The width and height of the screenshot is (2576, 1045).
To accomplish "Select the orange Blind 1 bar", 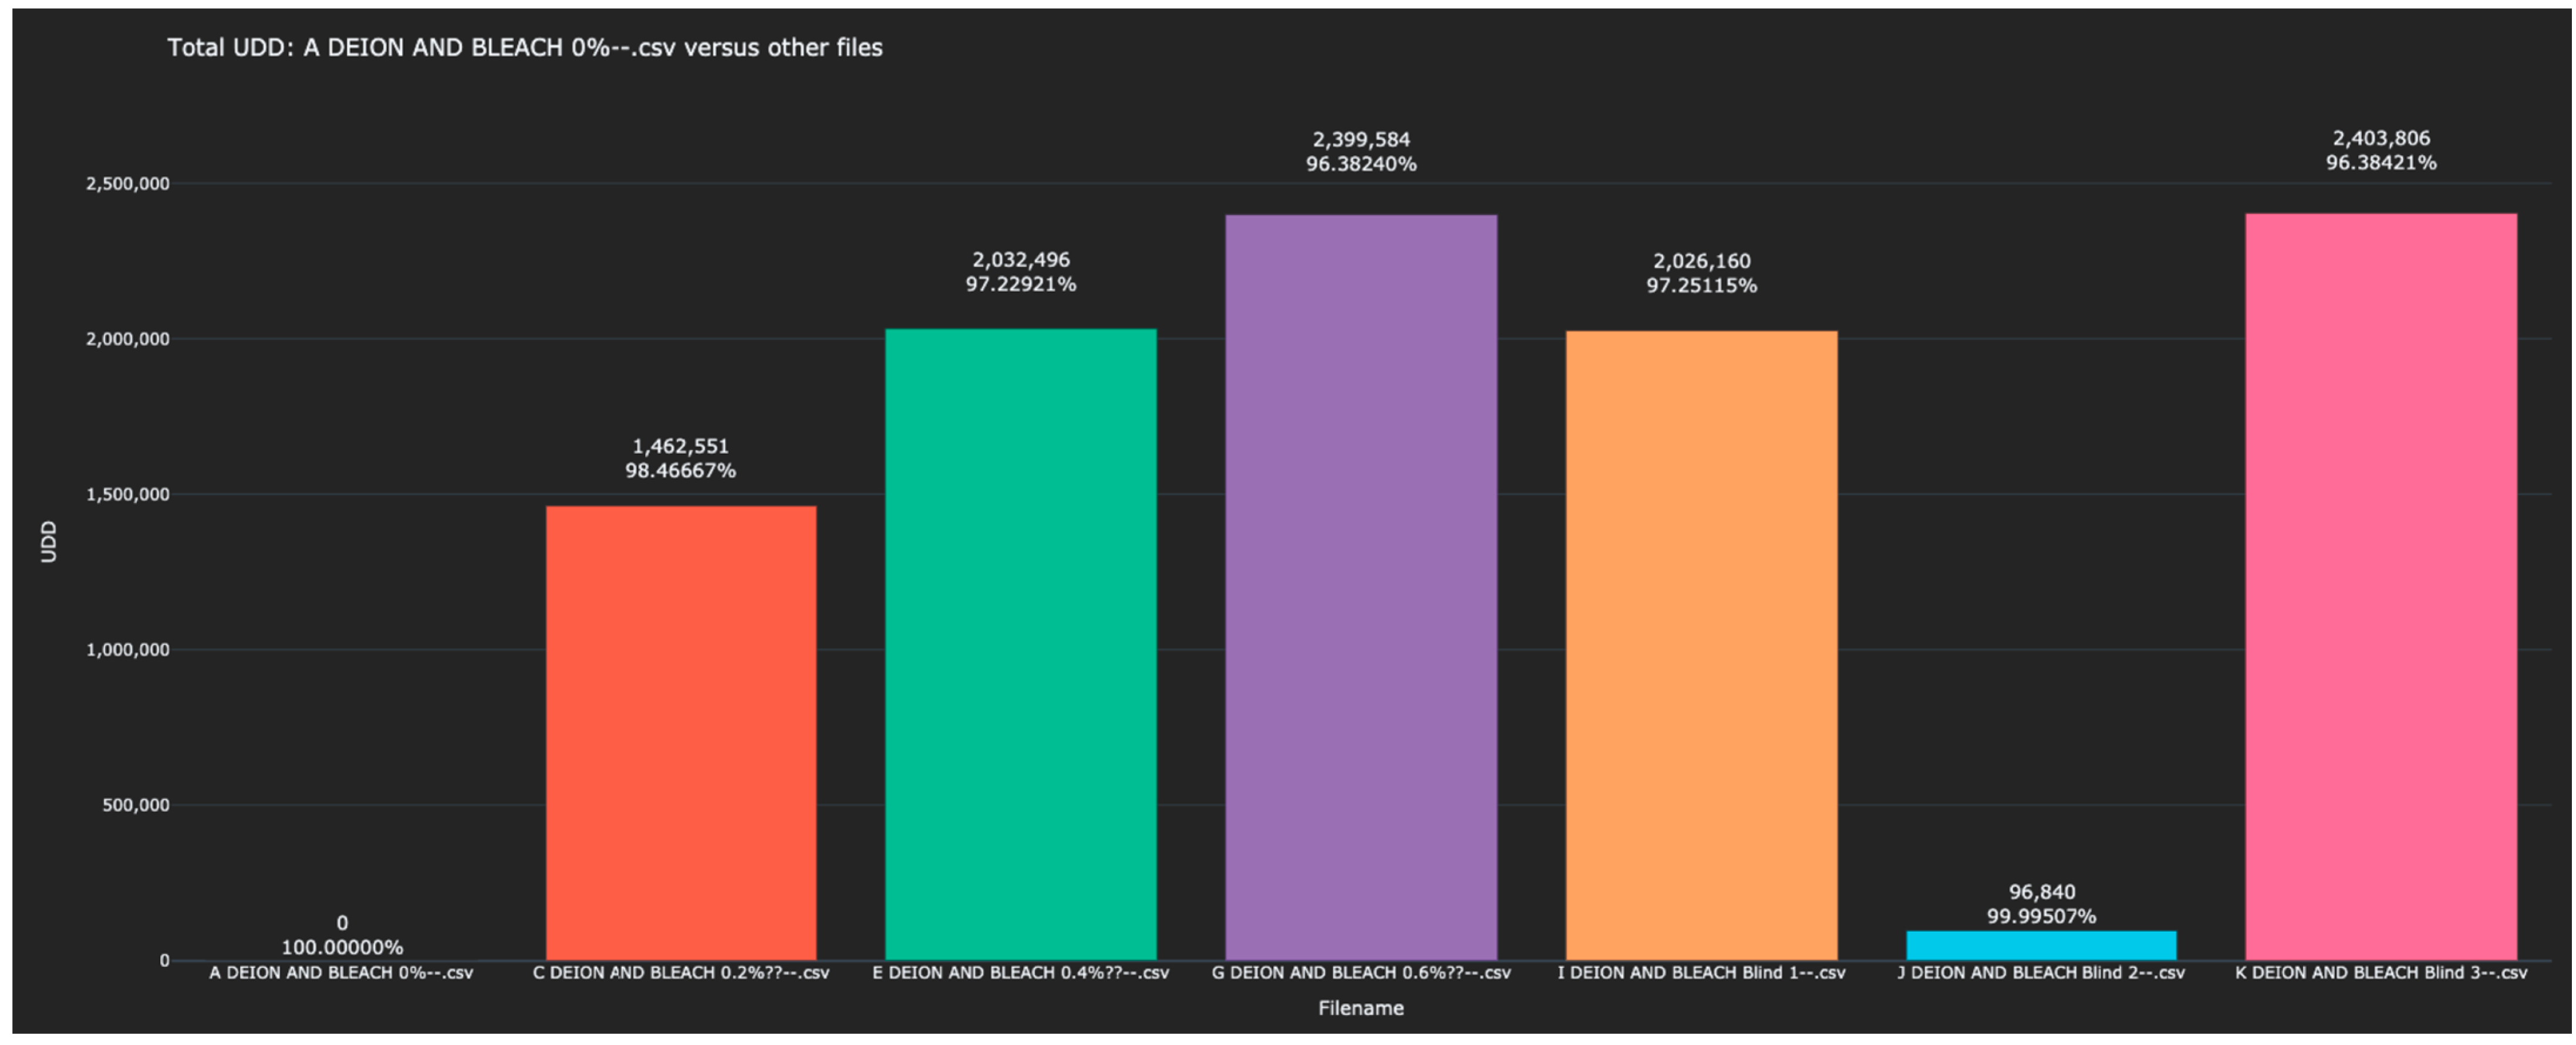I will (x=1701, y=645).
